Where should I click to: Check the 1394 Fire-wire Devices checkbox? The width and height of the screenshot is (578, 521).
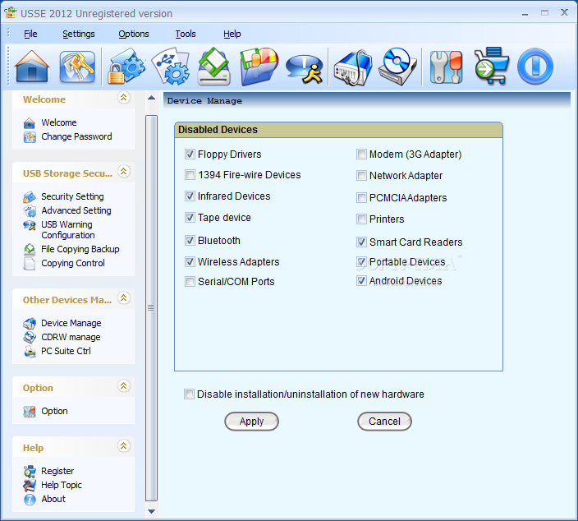pyautogui.click(x=190, y=174)
